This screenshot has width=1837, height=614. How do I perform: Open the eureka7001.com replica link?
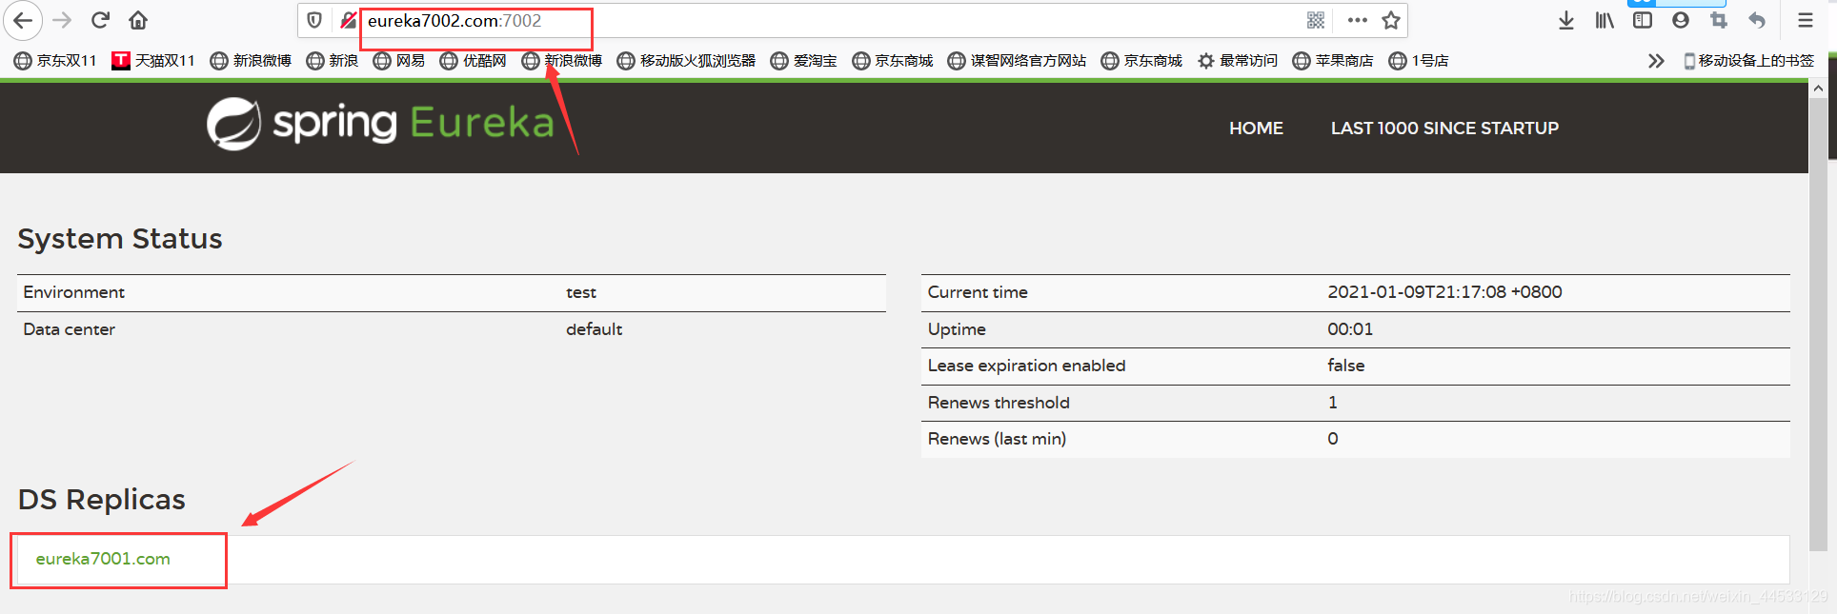(103, 559)
